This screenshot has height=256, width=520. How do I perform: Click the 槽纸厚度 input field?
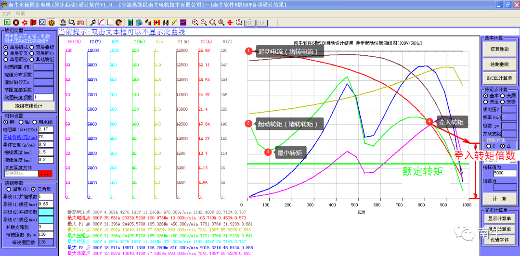tap(46, 160)
